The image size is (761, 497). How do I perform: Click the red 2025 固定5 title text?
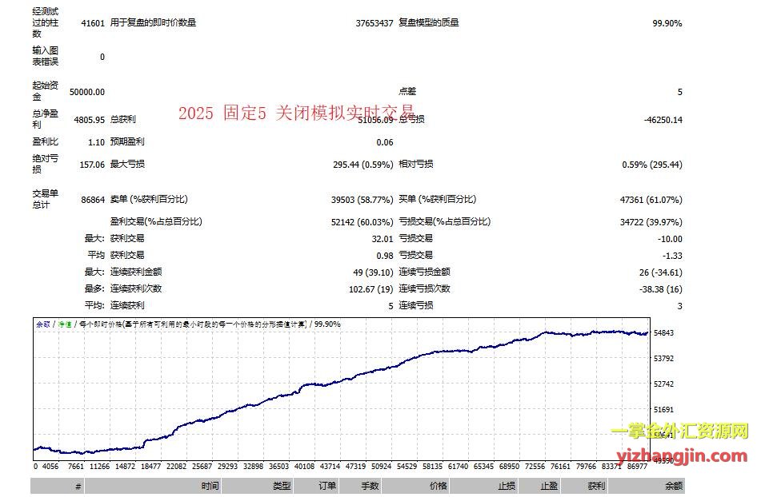(296, 113)
